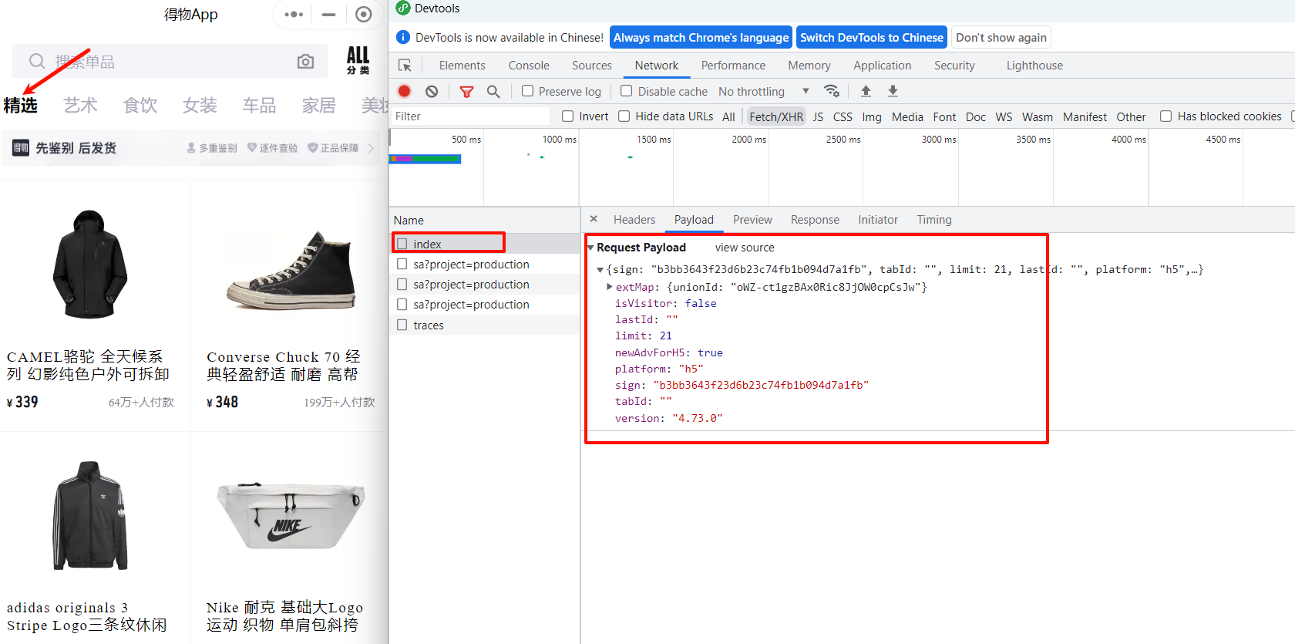Stop recording network log

(404, 91)
